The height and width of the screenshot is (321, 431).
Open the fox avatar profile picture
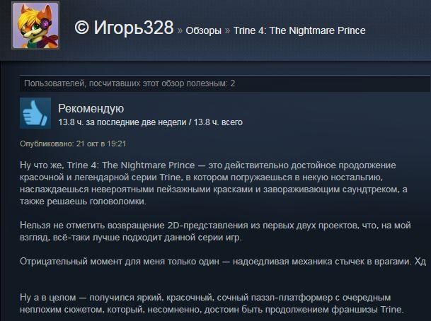[x=35, y=25]
